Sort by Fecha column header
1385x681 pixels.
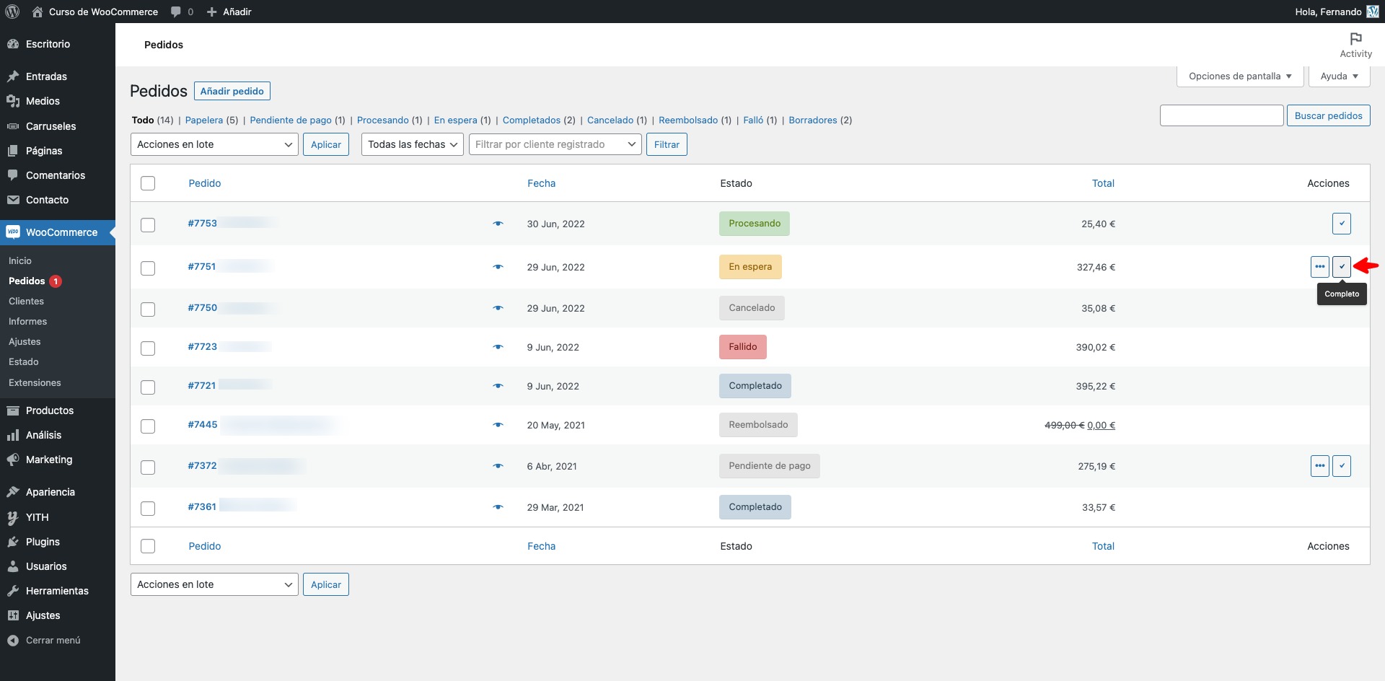pos(541,183)
